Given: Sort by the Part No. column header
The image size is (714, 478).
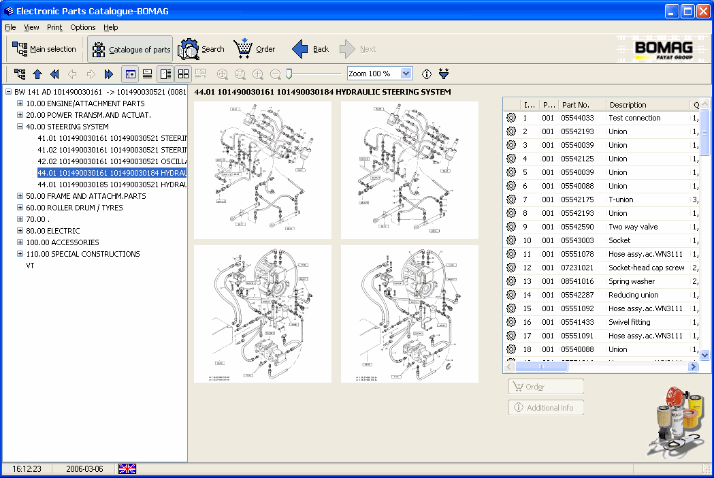Looking at the screenshot, I should (582, 105).
